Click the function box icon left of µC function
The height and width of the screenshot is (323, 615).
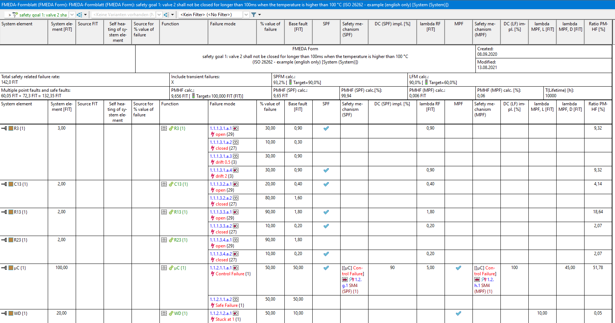pyautogui.click(x=164, y=268)
